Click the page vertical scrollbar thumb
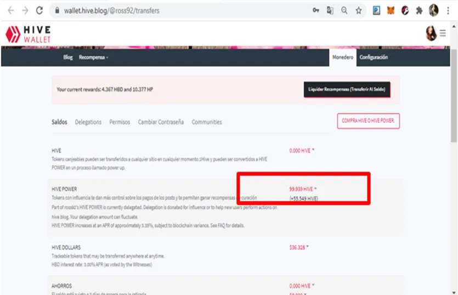 coord(454,96)
